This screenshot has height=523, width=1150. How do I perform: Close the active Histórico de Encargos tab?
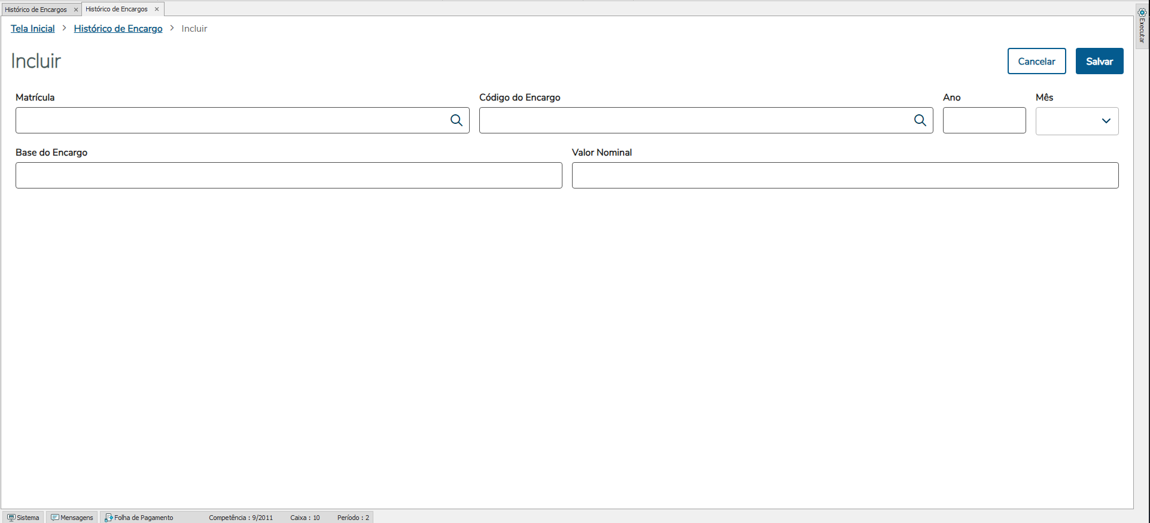(157, 9)
